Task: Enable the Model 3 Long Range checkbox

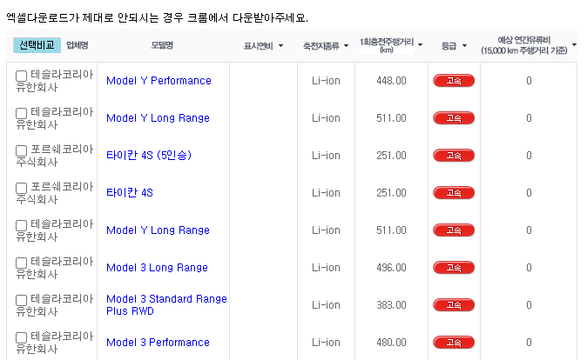Action: point(22,263)
